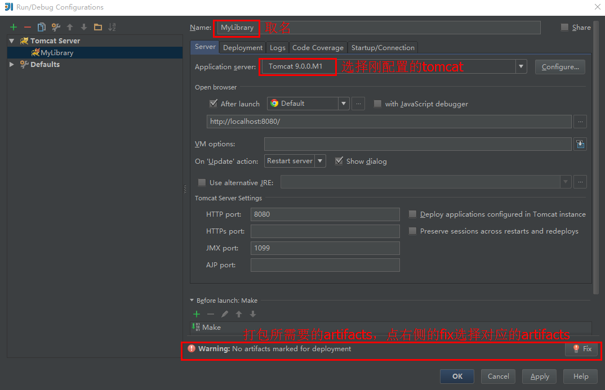Browse alternative JRE with ellipsis button
The height and width of the screenshot is (390, 605).
tap(580, 182)
